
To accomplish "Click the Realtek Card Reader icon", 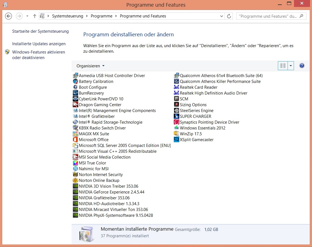I will (x=177, y=87).
